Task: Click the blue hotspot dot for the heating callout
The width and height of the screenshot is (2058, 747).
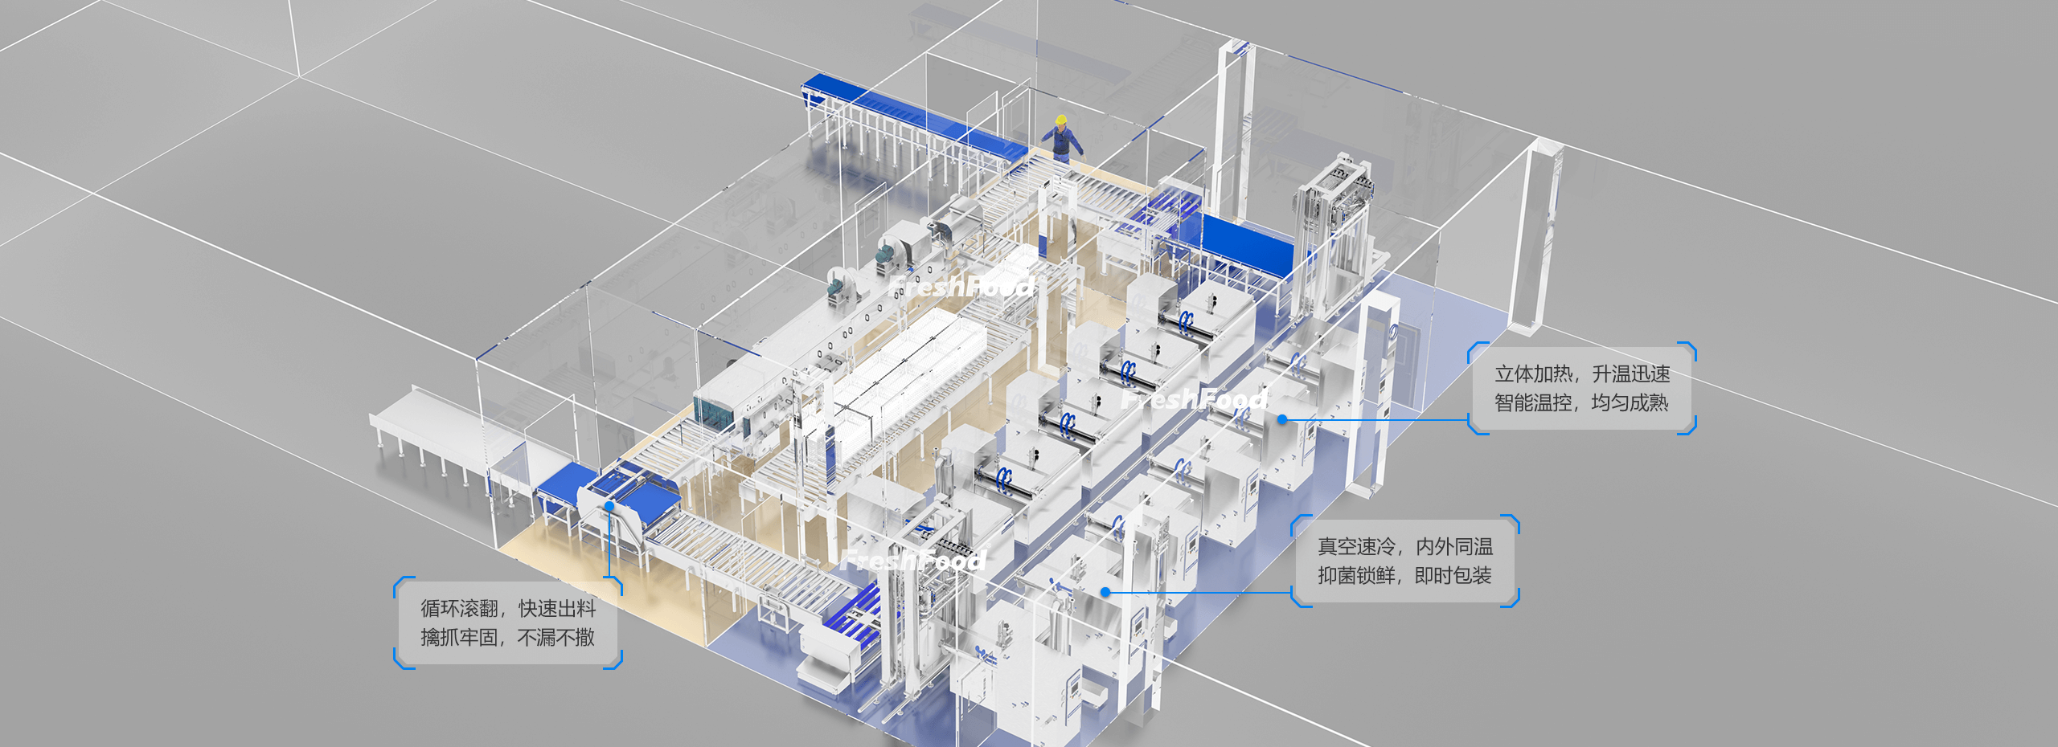Action: pos(1282,419)
